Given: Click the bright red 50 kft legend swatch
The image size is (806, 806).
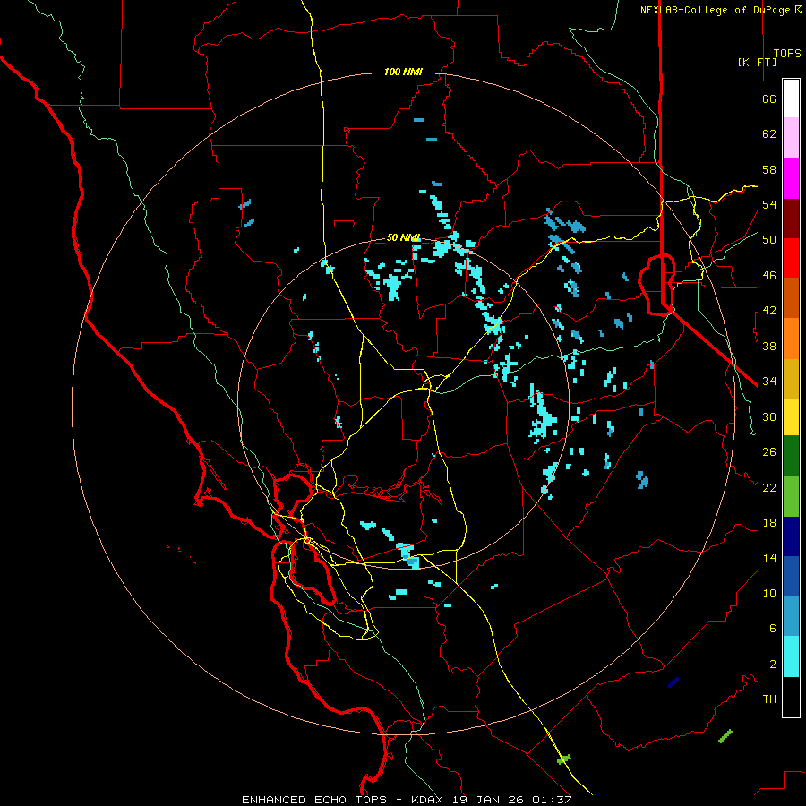Looking at the screenshot, I should [791, 258].
